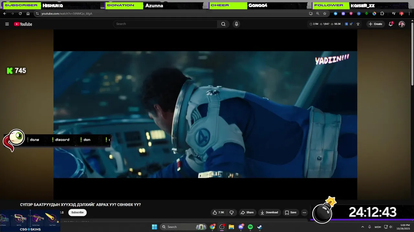Click the Create button
Image resolution: width=414 pixels, height=232 pixels.
375,24
